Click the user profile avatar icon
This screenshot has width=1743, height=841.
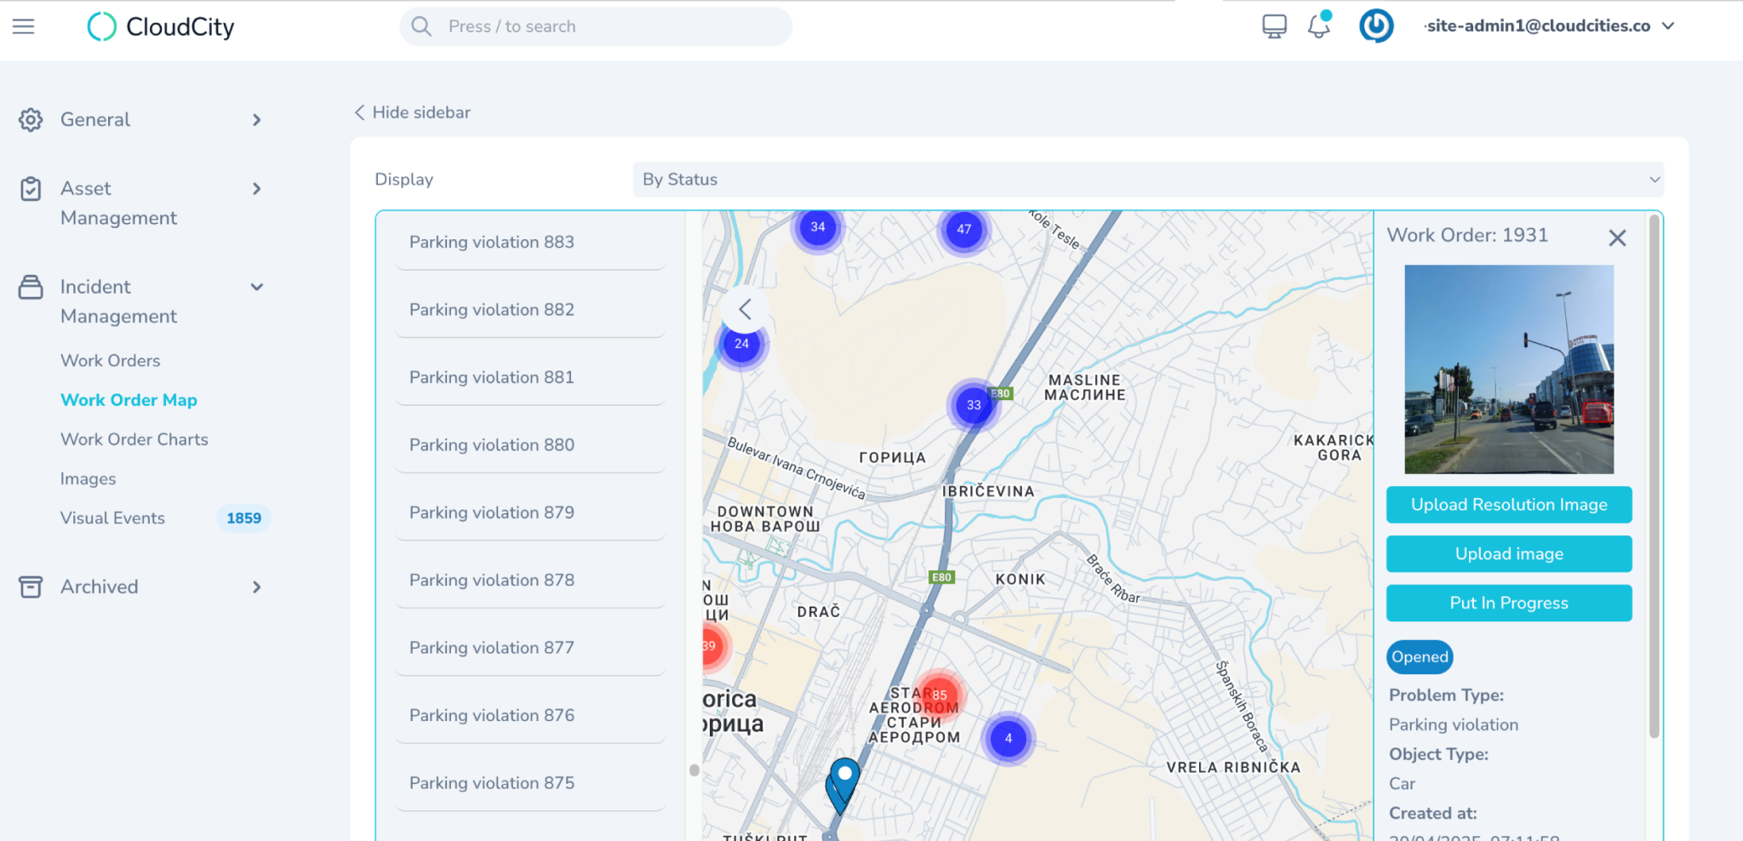pyautogui.click(x=1375, y=26)
